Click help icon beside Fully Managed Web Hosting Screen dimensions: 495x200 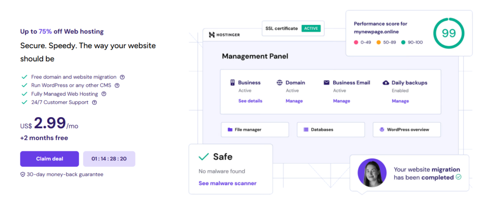point(103,94)
